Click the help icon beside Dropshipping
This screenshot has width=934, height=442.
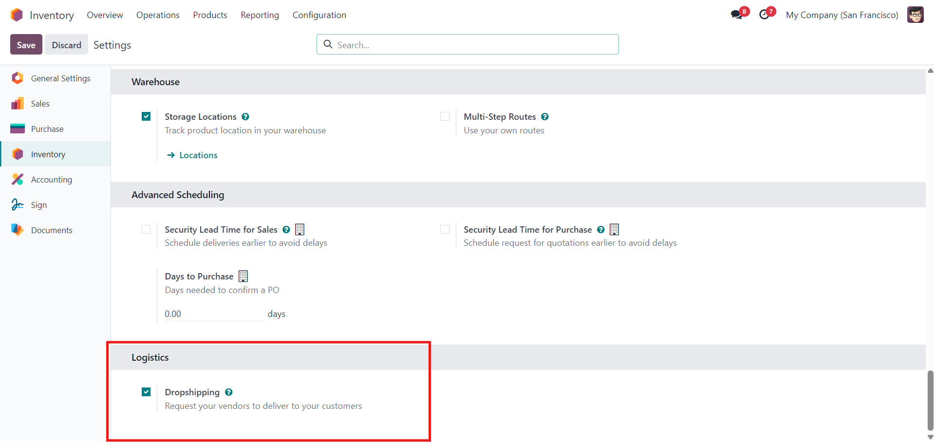pyautogui.click(x=229, y=392)
